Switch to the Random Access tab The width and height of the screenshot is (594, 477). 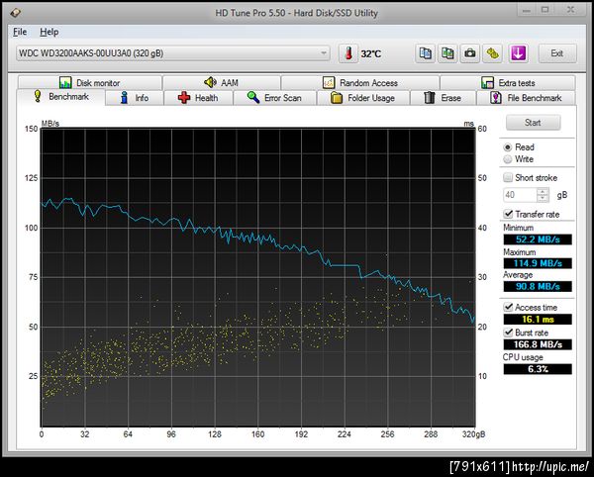(x=360, y=82)
